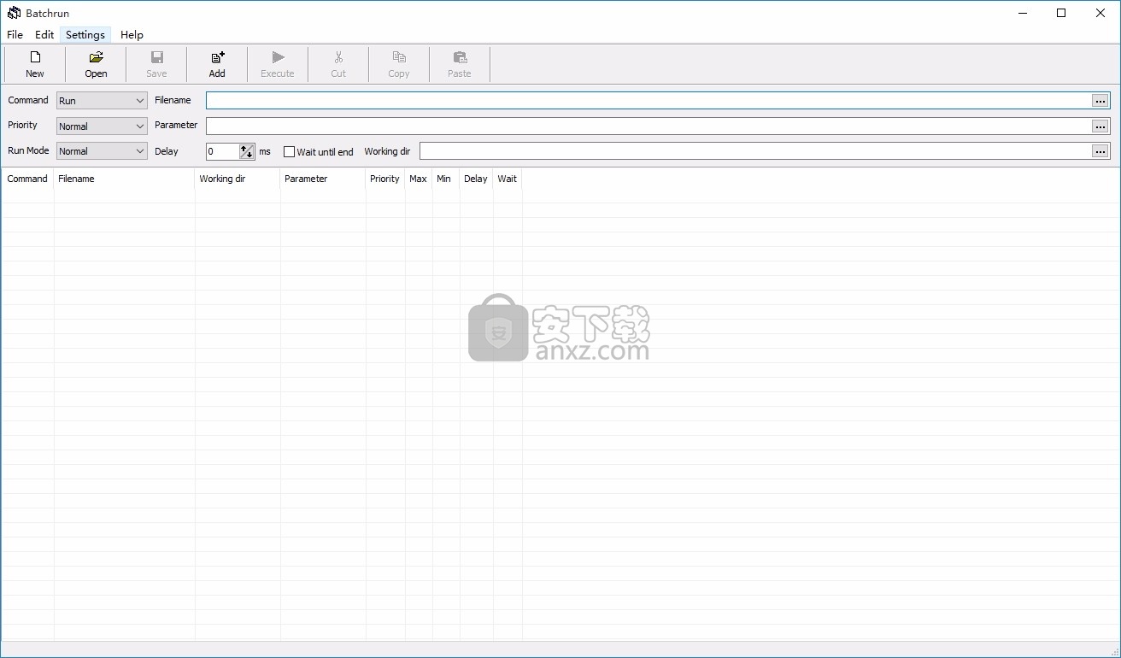Image resolution: width=1121 pixels, height=658 pixels.
Task: Click the Save toolbar icon
Action: (x=157, y=58)
